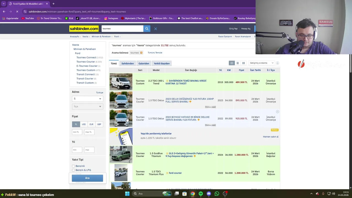Open Instagram bookmark
Screen dimensions: 352x198
pyautogui.click(x=111, y=18)
